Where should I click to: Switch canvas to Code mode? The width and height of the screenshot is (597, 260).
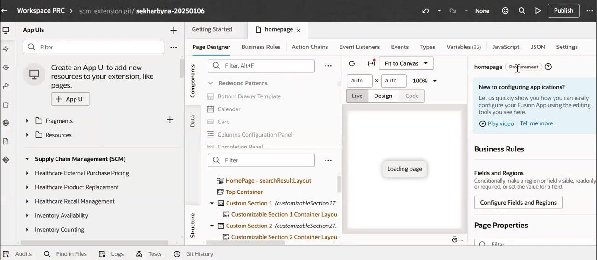coord(412,96)
